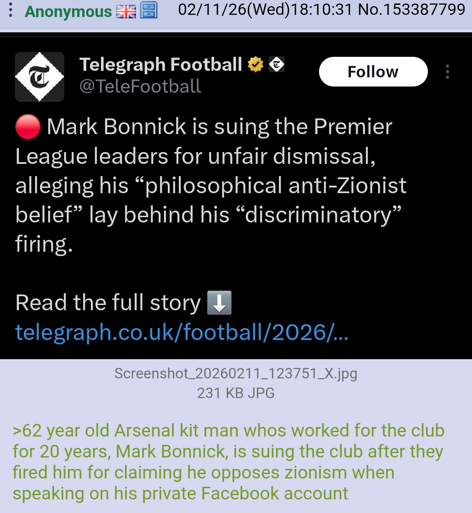This screenshot has width=472, height=513.
Task: Click the '231 KB JPG' file info text
Action: coord(236,393)
